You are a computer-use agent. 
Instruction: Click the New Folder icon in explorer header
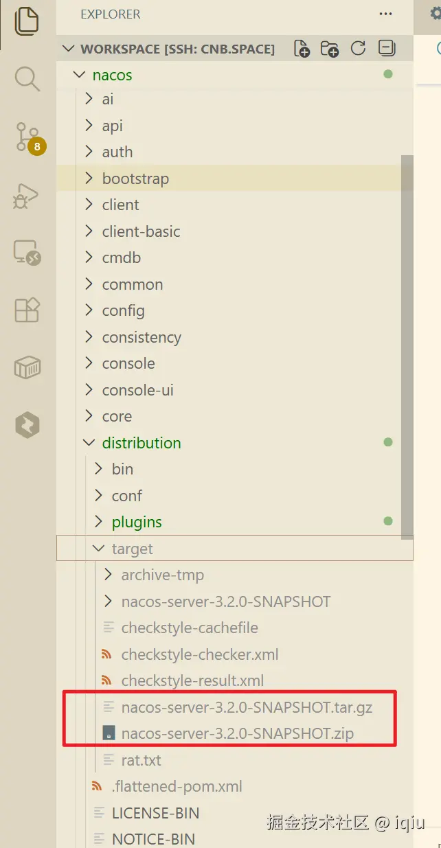click(330, 49)
